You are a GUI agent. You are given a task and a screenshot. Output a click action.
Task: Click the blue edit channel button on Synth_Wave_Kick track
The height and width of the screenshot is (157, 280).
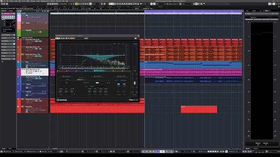click(36, 41)
